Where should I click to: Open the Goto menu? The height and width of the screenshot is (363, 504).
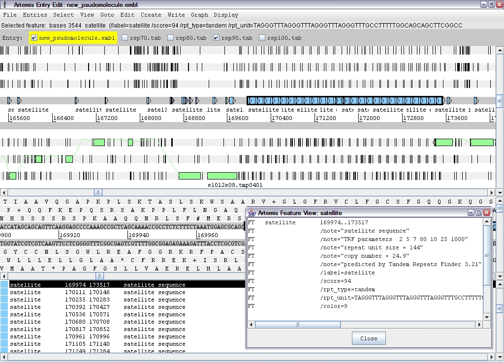(107, 15)
